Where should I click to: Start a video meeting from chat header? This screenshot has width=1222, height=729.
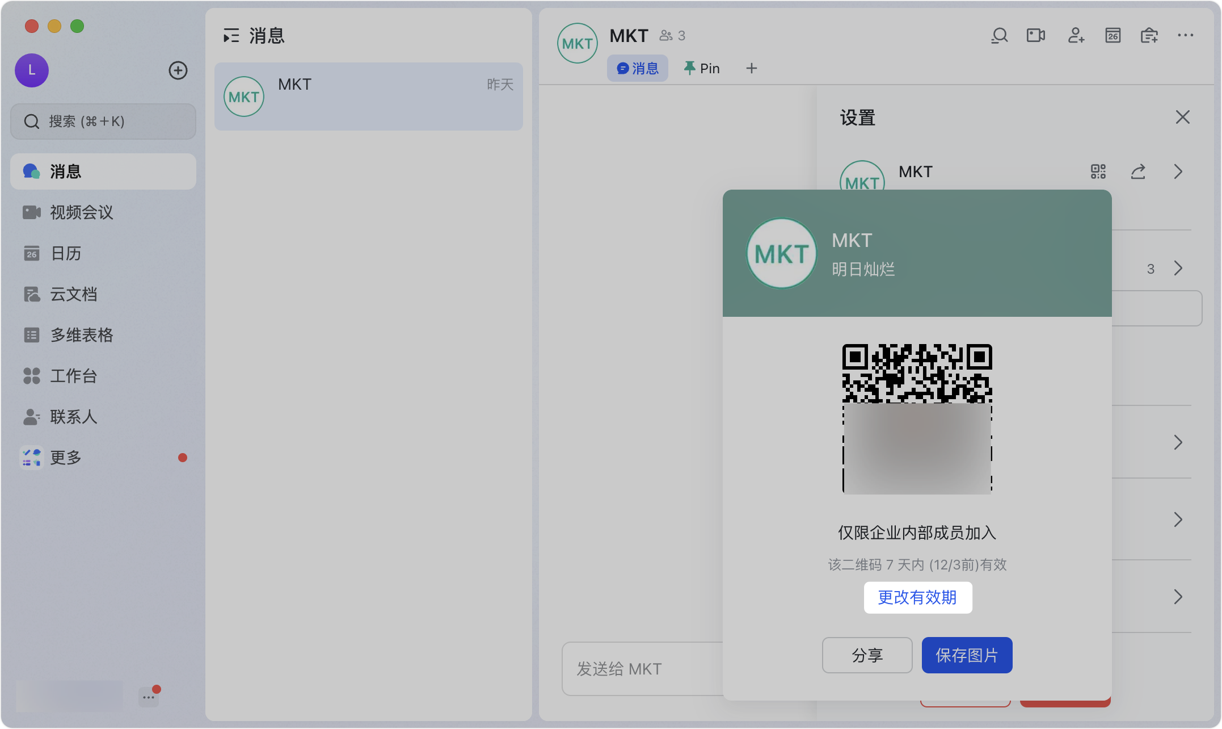(x=1036, y=36)
